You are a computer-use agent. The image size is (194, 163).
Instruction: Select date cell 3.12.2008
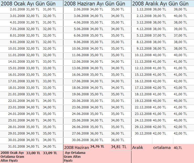click(x=144, y=22)
